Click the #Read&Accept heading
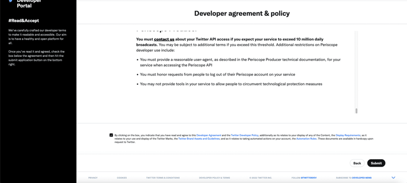 [x=23, y=21]
